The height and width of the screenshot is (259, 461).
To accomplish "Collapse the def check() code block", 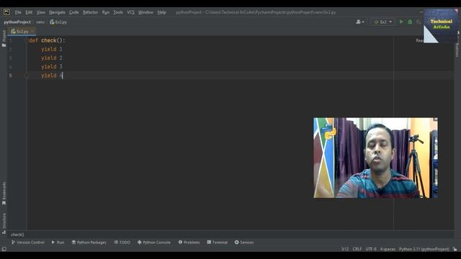I will tap(27, 40).
